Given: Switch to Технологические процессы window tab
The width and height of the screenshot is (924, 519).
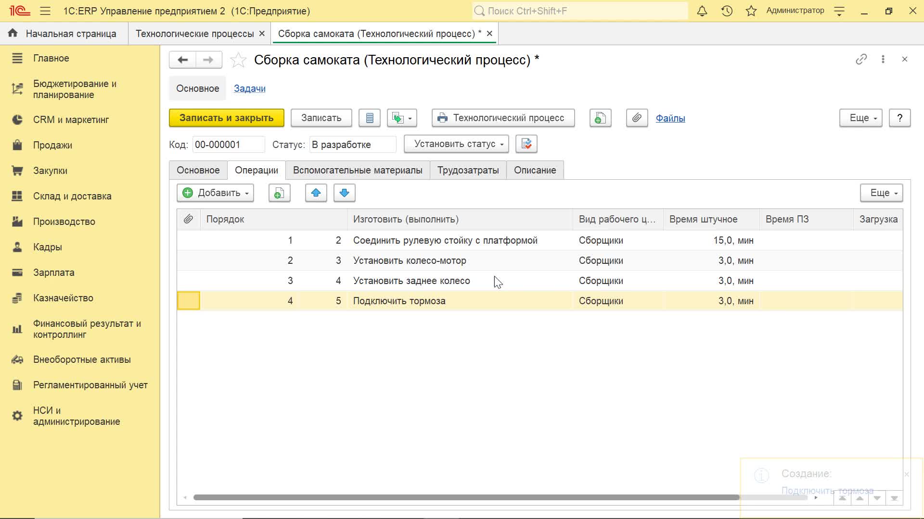Looking at the screenshot, I should (194, 34).
